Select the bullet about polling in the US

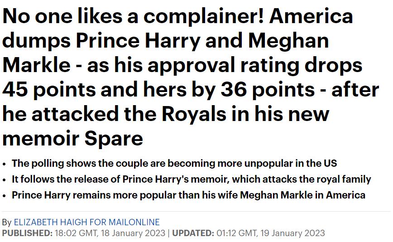coord(174,163)
